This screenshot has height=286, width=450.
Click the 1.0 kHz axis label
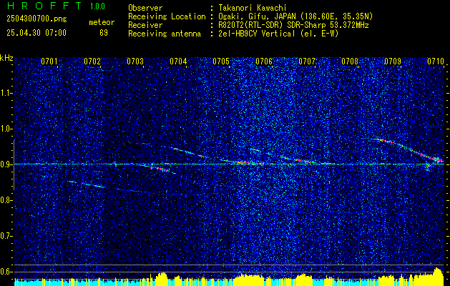point(6,129)
